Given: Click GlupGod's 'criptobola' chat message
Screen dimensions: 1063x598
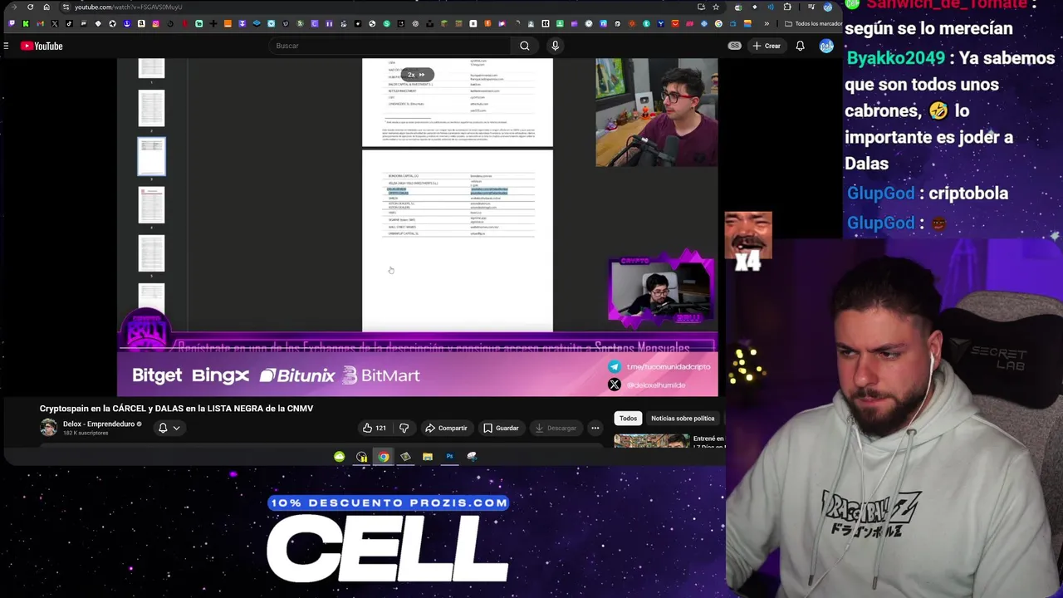Looking at the screenshot, I should tap(968, 194).
